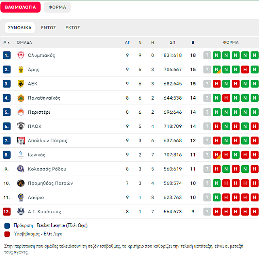Image resolution: width=259 pixels, height=259 pixels.
Task: Click the ΠΑΟΚ team crest
Action: pos(21,126)
